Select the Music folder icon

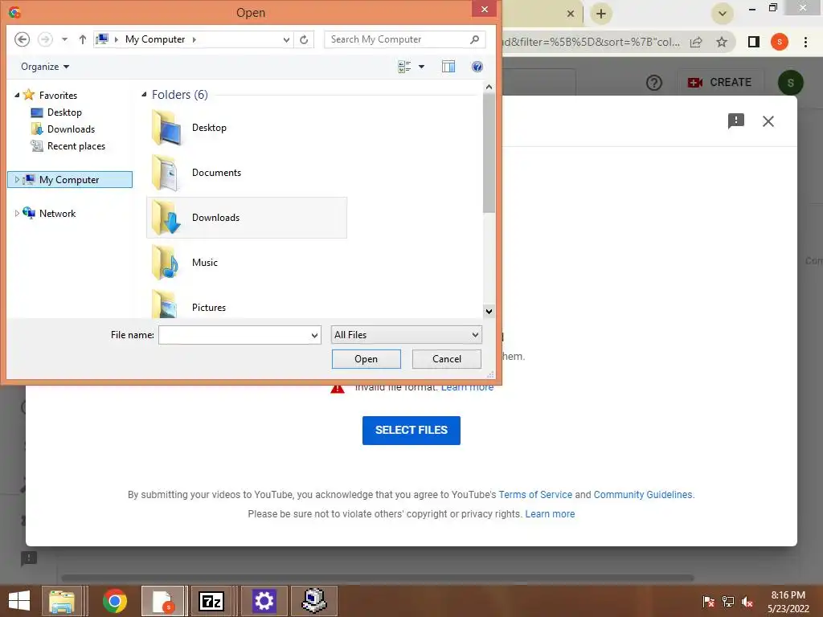[x=166, y=263]
